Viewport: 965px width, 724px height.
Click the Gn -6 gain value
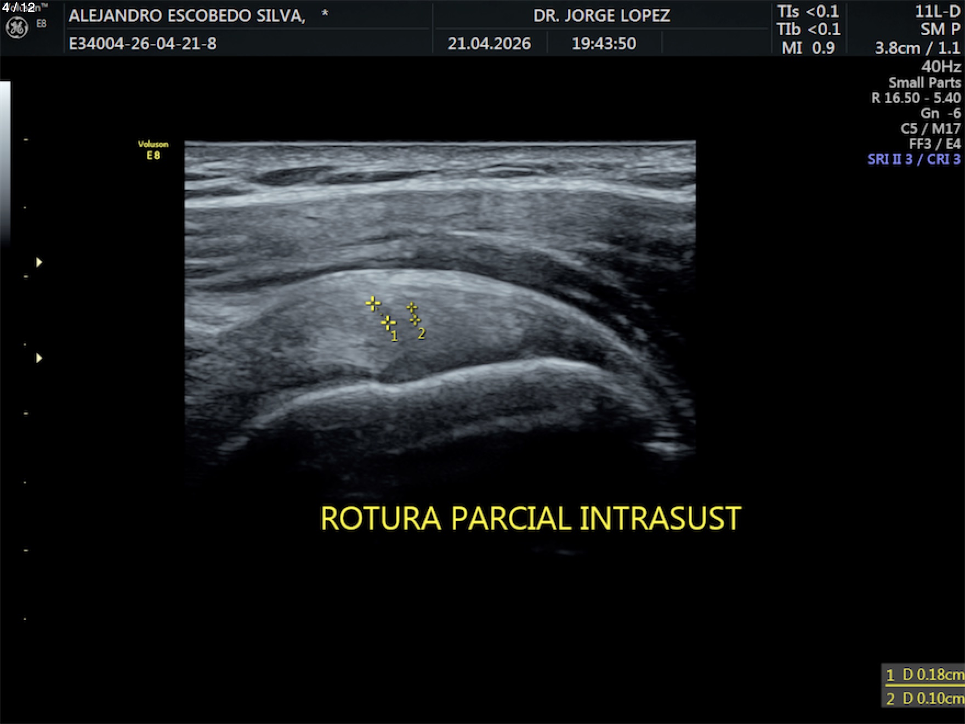pos(941,114)
